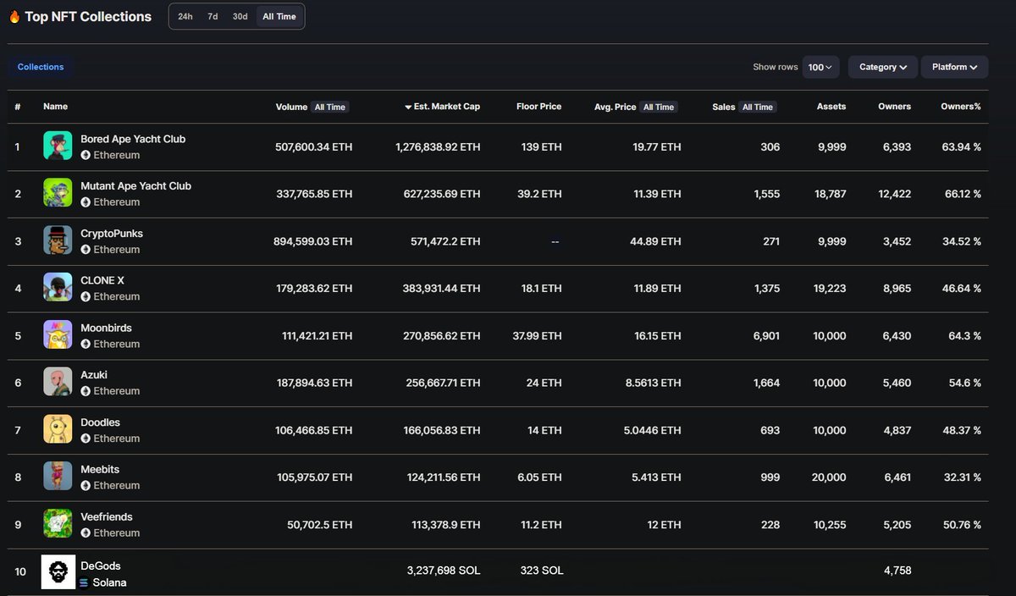
Task: Sort by the Floor Price column header
Action: tap(539, 107)
